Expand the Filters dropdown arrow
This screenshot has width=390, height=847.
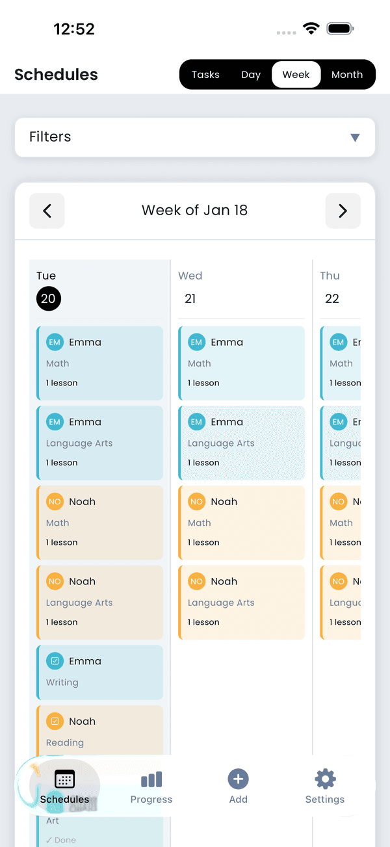tap(355, 137)
